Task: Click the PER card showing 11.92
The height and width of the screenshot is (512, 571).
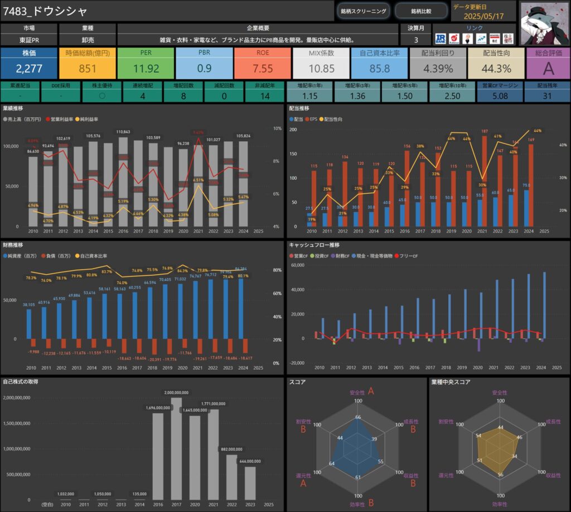Action: pos(146,63)
